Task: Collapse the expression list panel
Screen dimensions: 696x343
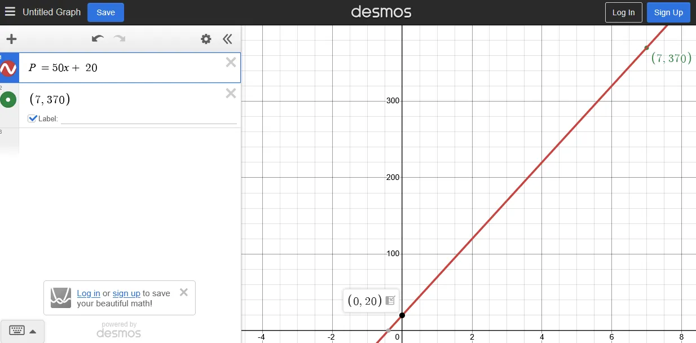Action: tap(227, 39)
